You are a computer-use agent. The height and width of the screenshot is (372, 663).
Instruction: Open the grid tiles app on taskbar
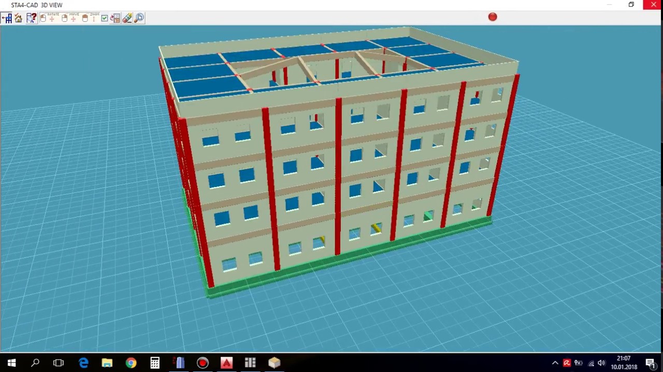(250, 363)
